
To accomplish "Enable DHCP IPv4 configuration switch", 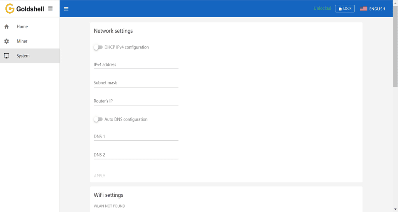I will (98, 47).
